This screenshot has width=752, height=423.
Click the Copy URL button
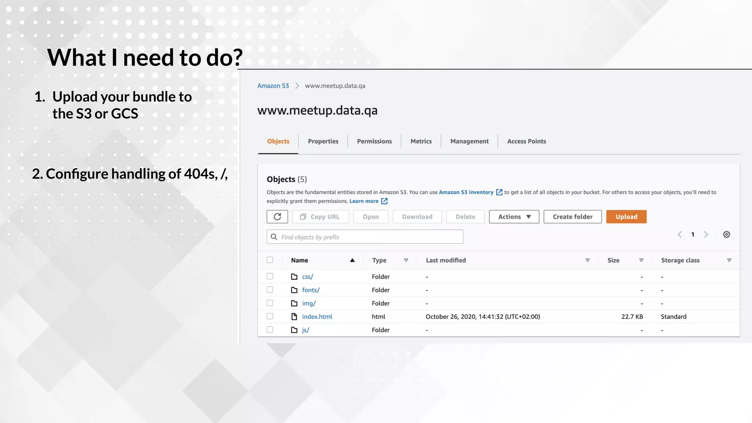pos(321,217)
